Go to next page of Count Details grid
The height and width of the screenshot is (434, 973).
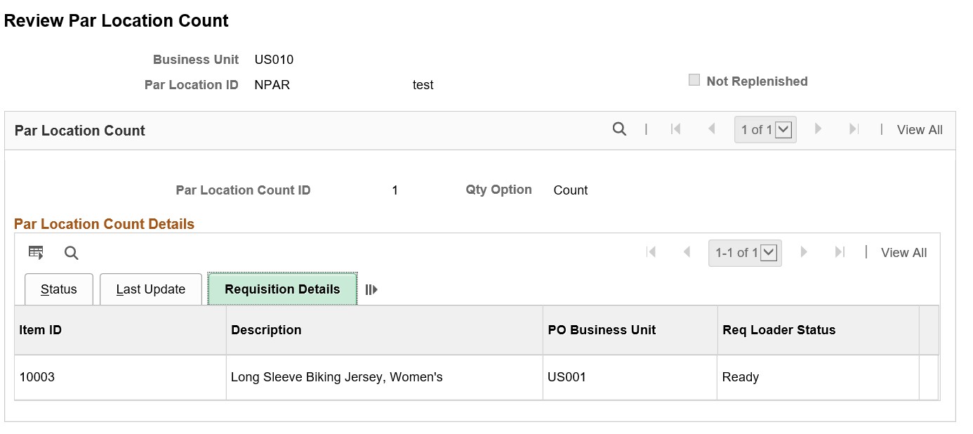click(x=804, y=252)
